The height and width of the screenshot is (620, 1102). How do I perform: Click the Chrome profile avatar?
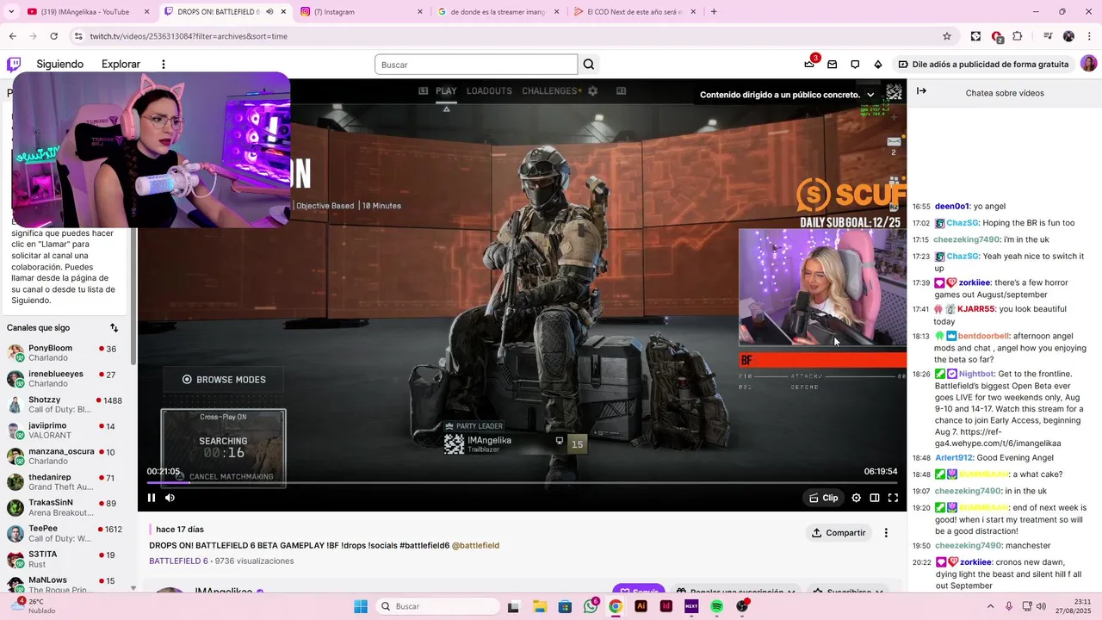pos(1068,36)
